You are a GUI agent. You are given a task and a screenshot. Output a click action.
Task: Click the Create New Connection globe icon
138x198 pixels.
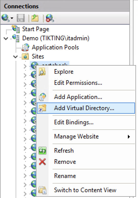click(x=5, y=18)
